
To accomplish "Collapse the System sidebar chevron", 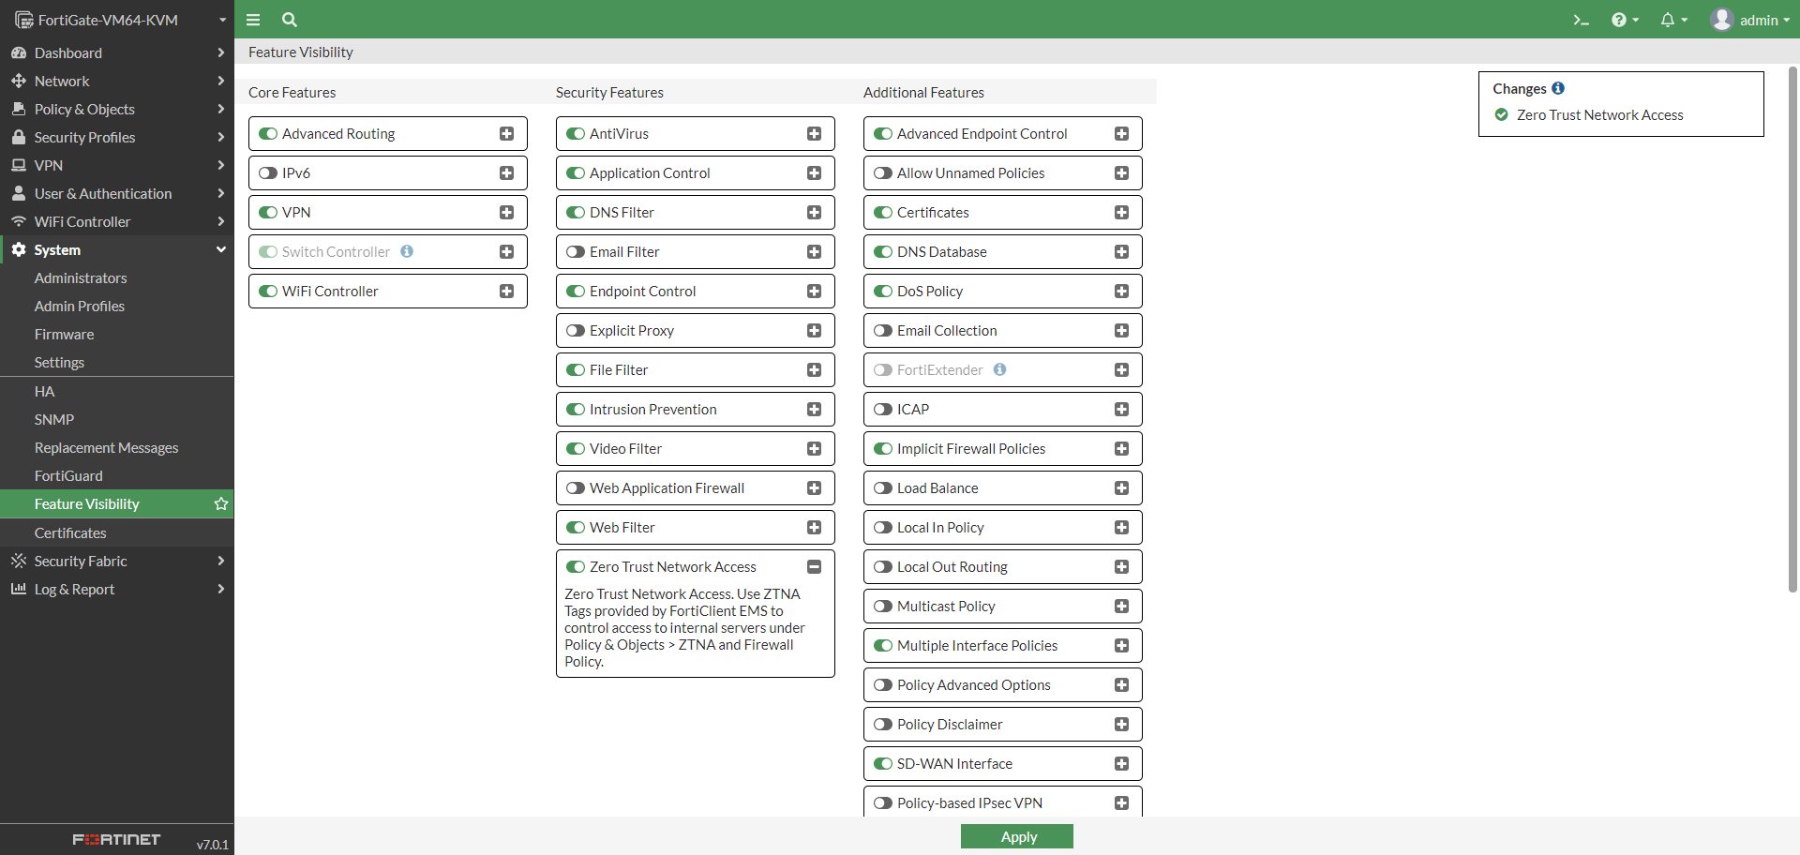I will 221,249.
